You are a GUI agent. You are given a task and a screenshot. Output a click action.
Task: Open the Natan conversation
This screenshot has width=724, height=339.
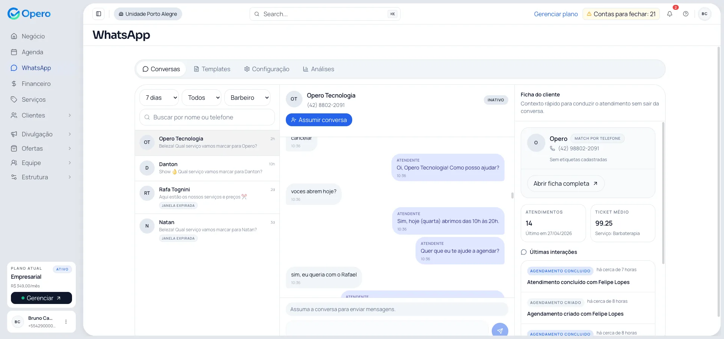coord(207,230)
